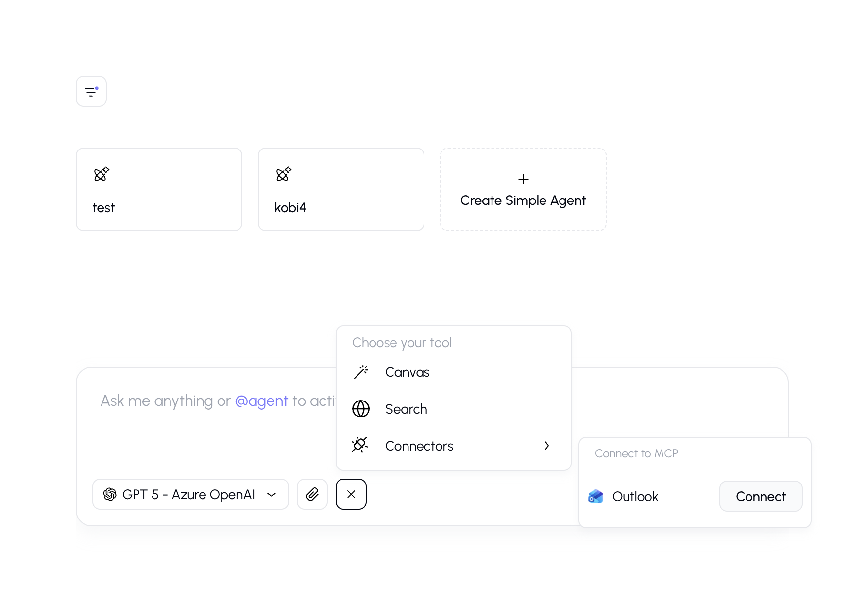Click Create Simple Agent
The image size is (849, 601).
point(523,200)
